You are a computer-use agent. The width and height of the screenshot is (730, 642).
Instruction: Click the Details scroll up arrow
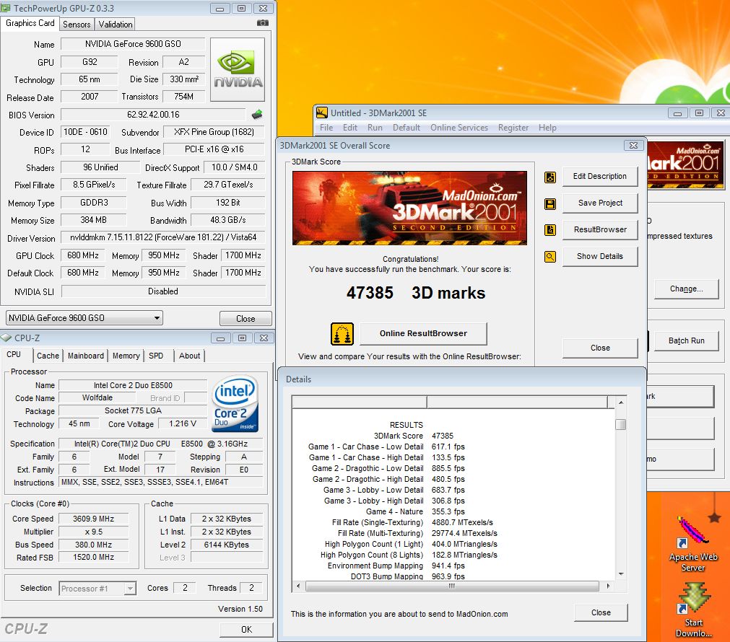point(621,402)
